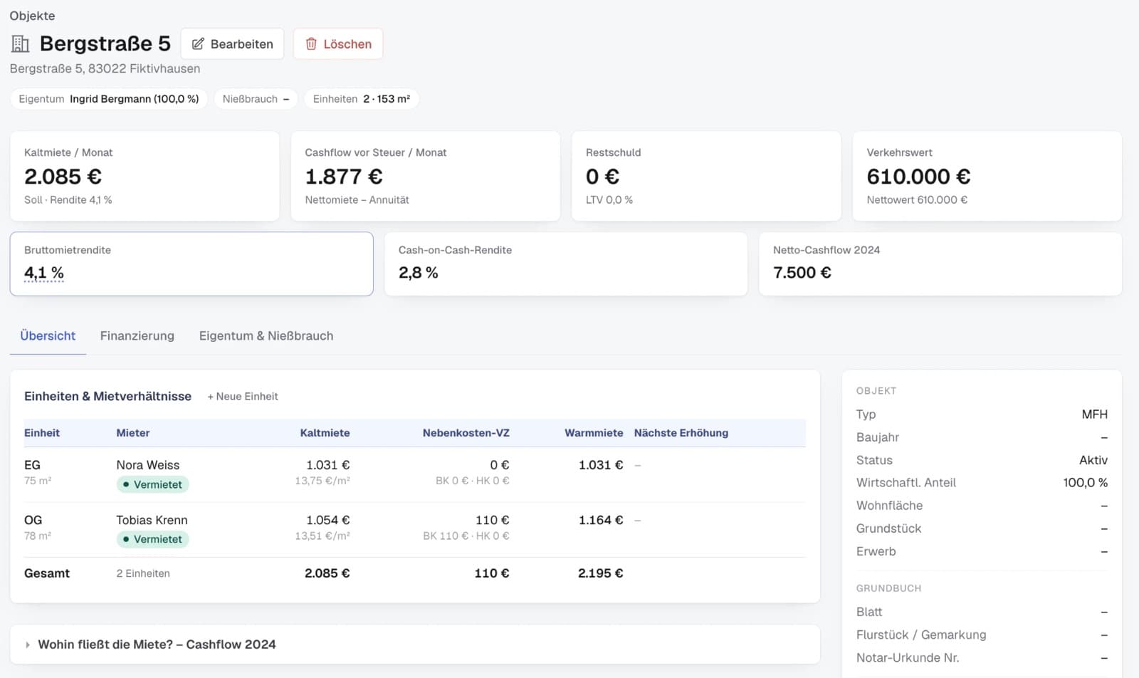Click the 13,51 €/m² price under Tobias Krenn
The width and height of the screenshot is (1139, 678).
coord(322,536)
